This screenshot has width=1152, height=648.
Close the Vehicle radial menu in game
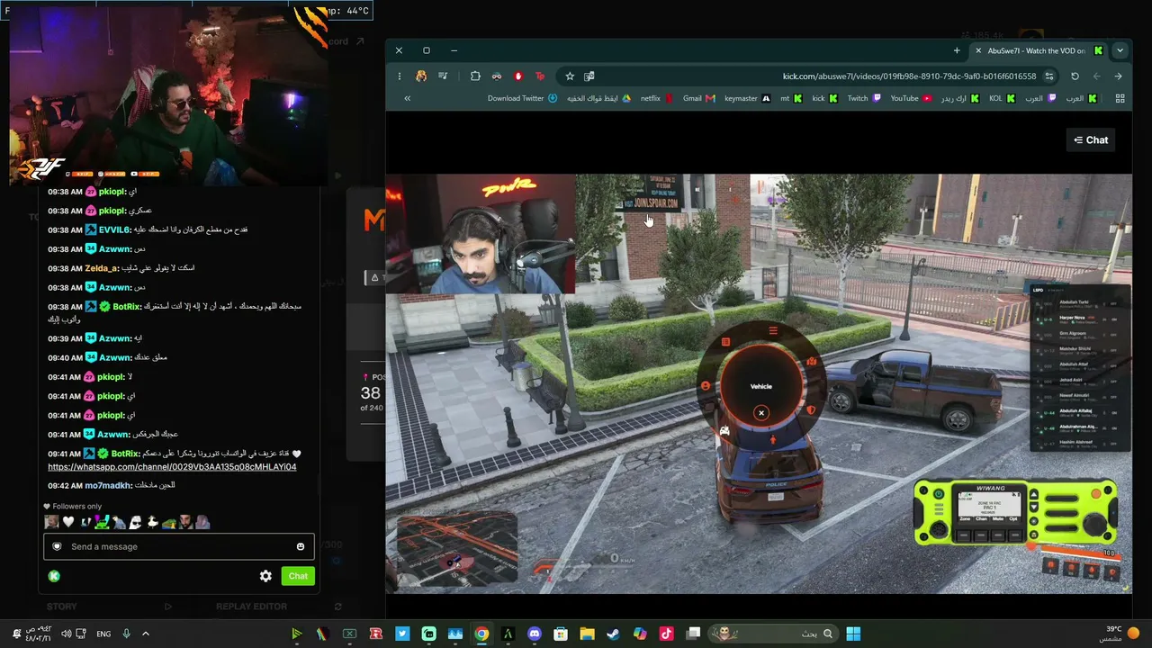(x=761, y=413)
